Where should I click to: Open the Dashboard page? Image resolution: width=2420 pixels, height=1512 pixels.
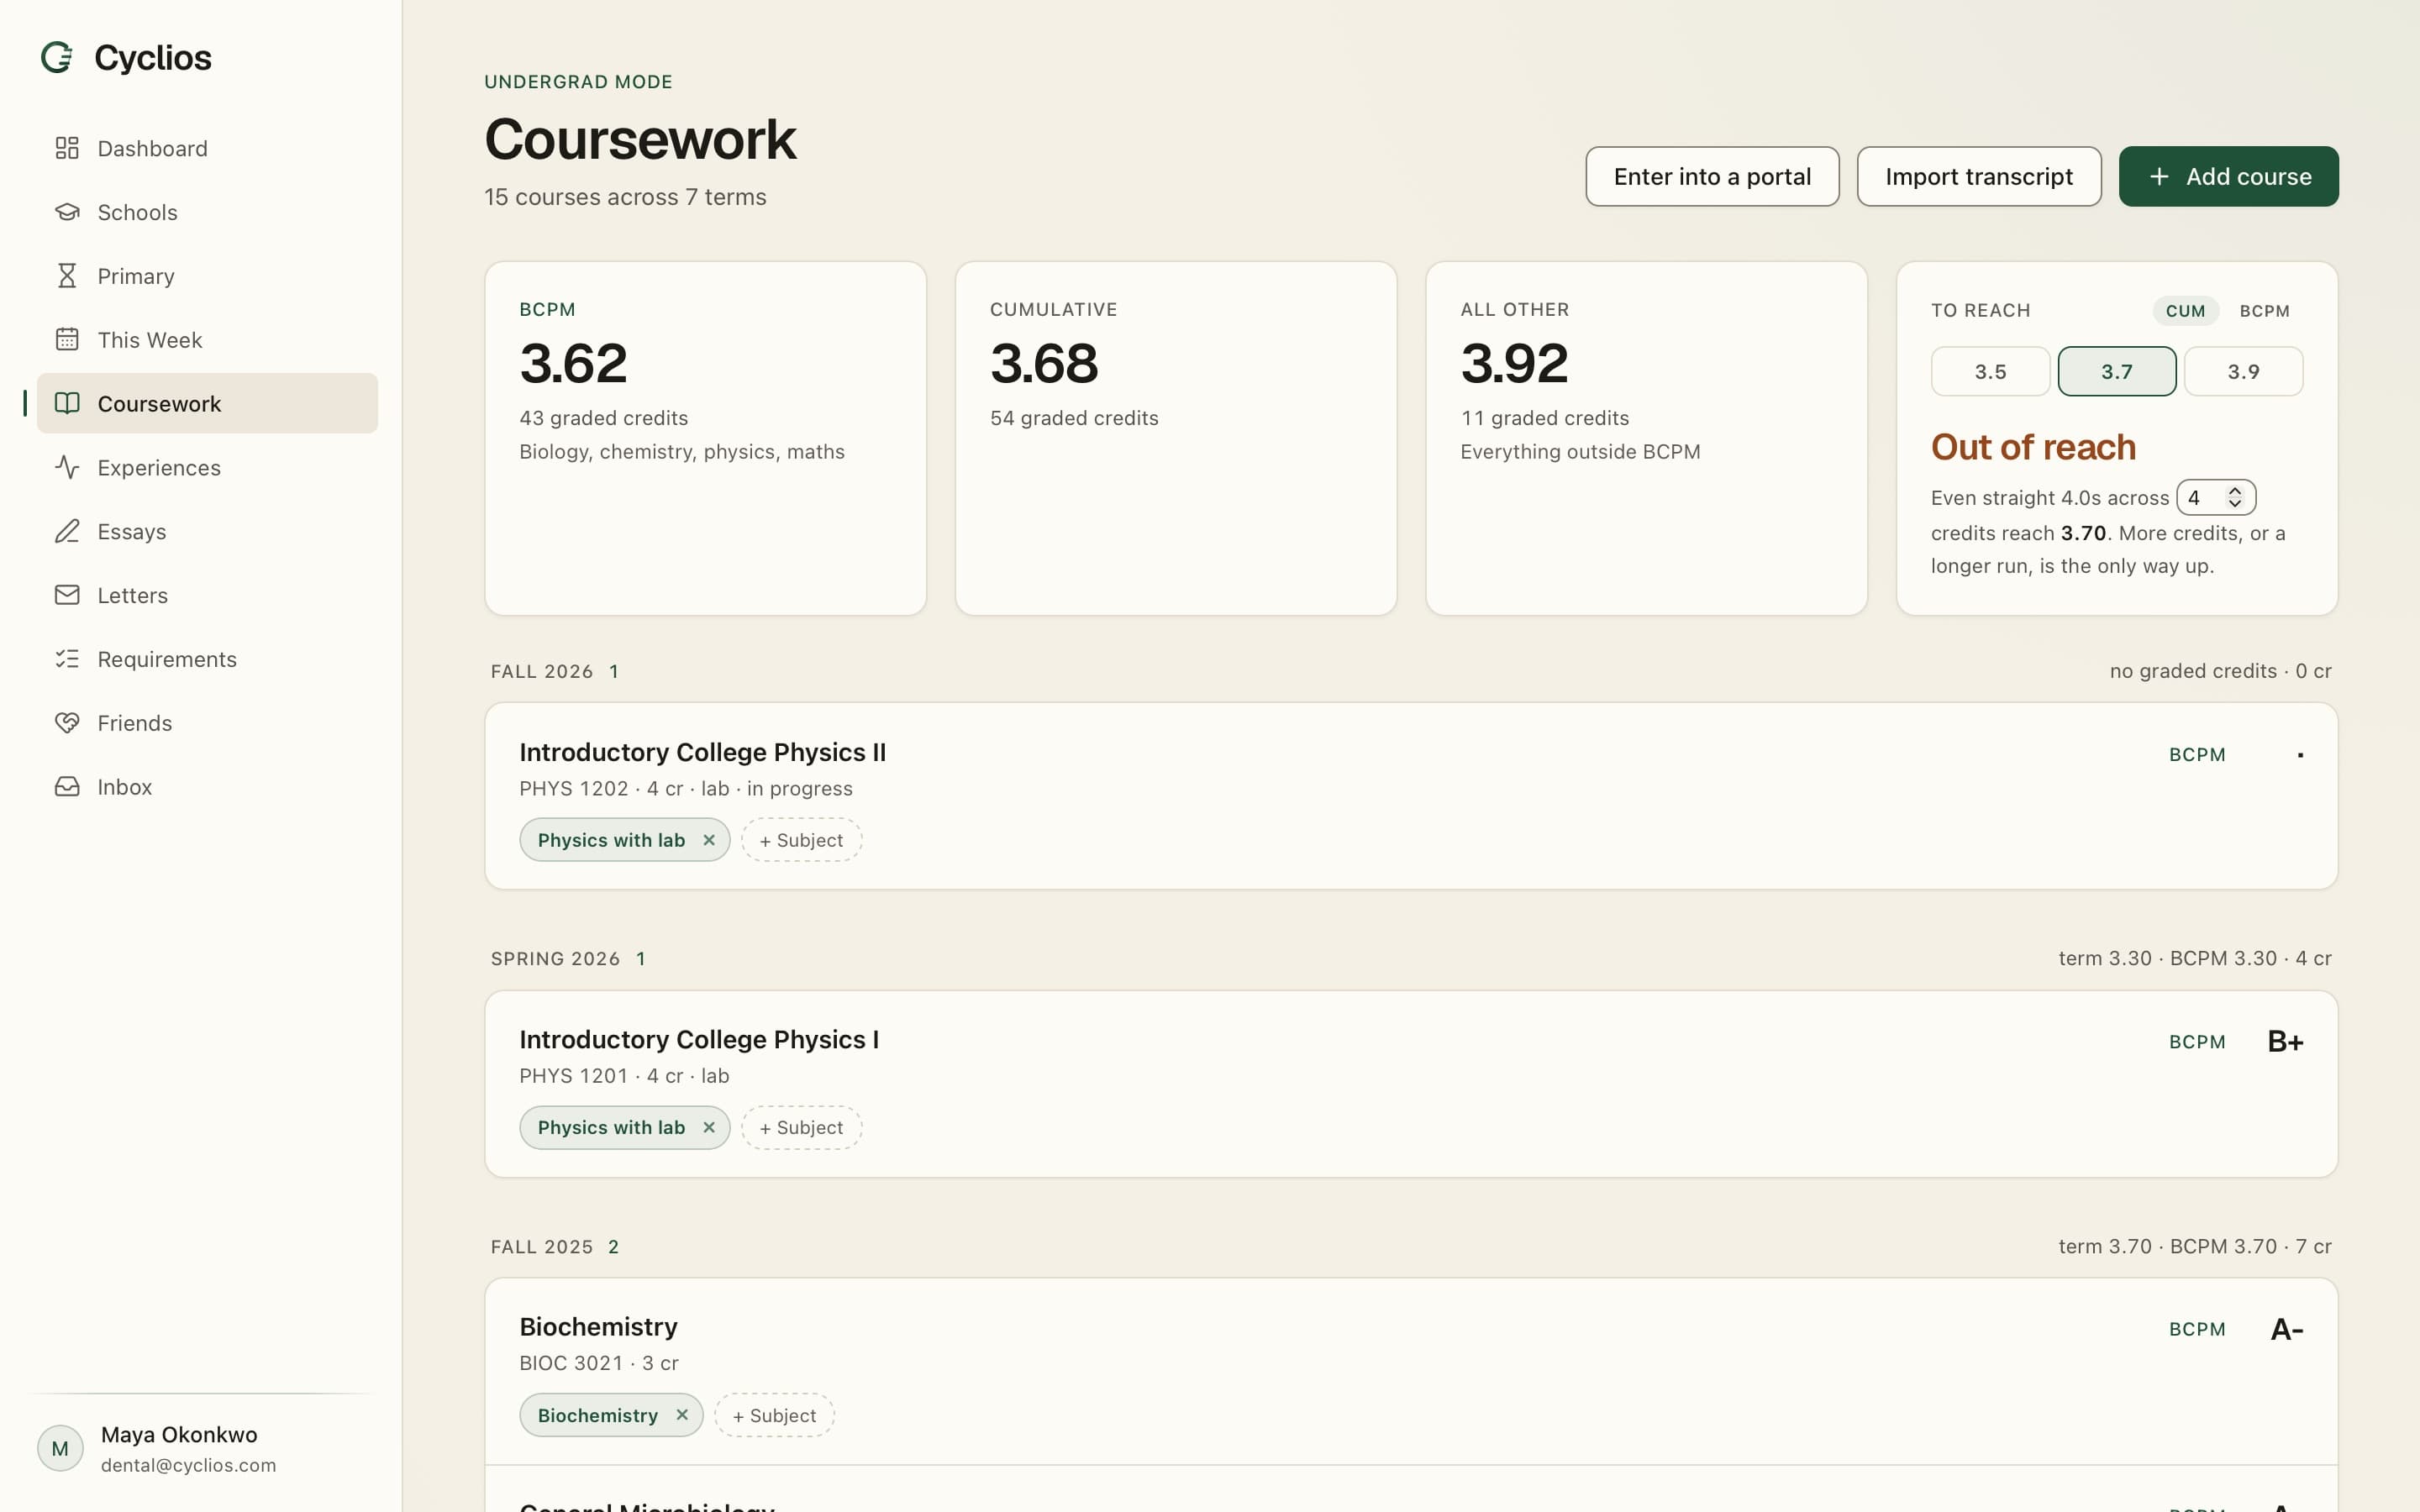pos(207,148)
